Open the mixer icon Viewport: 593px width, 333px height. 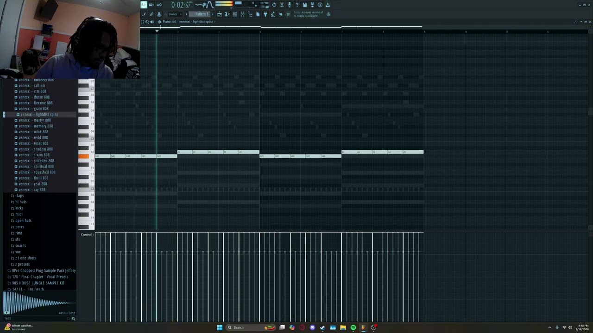pos(242,14)
